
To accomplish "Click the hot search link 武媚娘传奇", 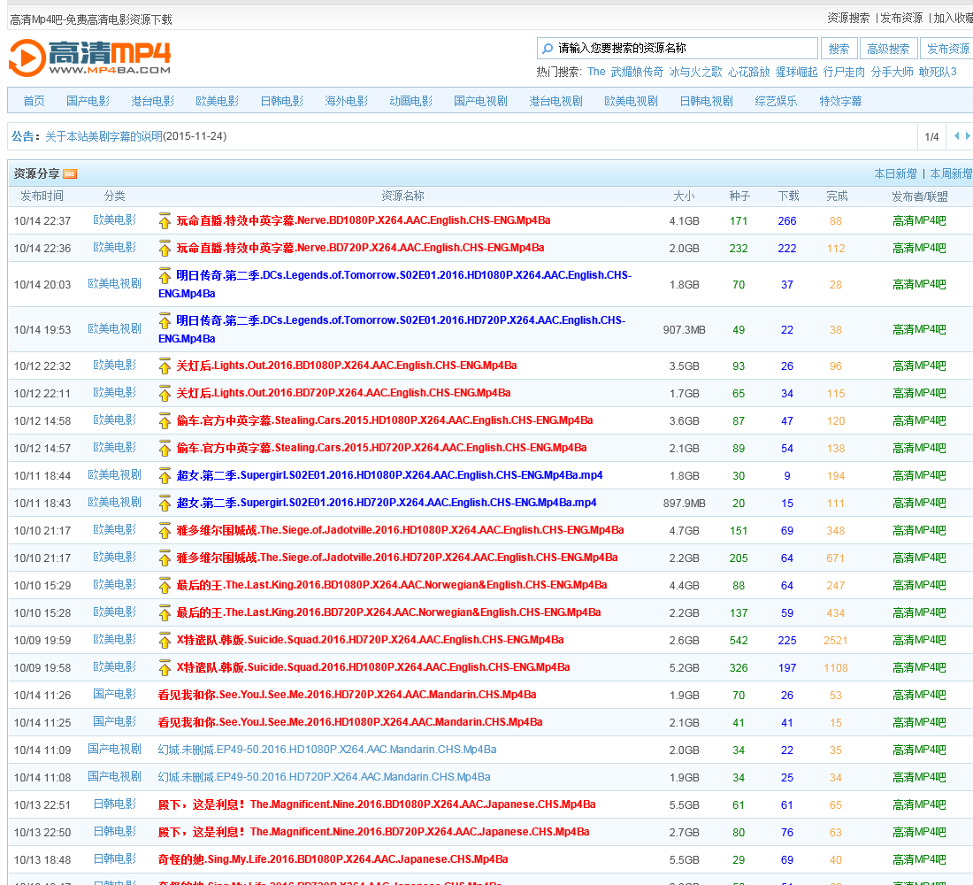I will (637, 72).
